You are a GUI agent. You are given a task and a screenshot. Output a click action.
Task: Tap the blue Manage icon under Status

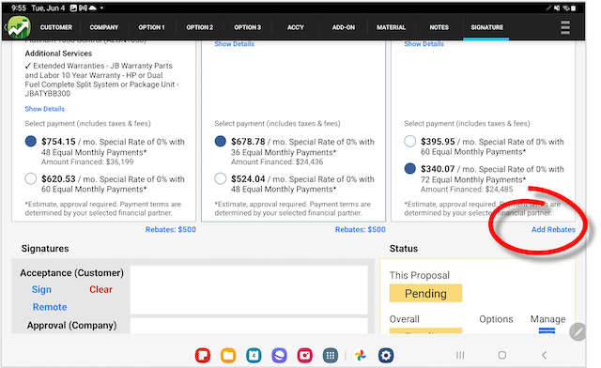(547, 330)
